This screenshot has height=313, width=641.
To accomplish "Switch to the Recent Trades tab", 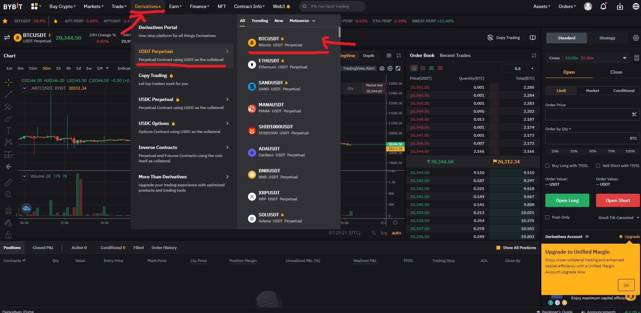I will 455,56.
